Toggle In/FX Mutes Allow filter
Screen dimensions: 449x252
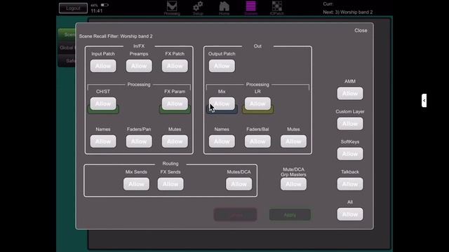tap(175, 141)
